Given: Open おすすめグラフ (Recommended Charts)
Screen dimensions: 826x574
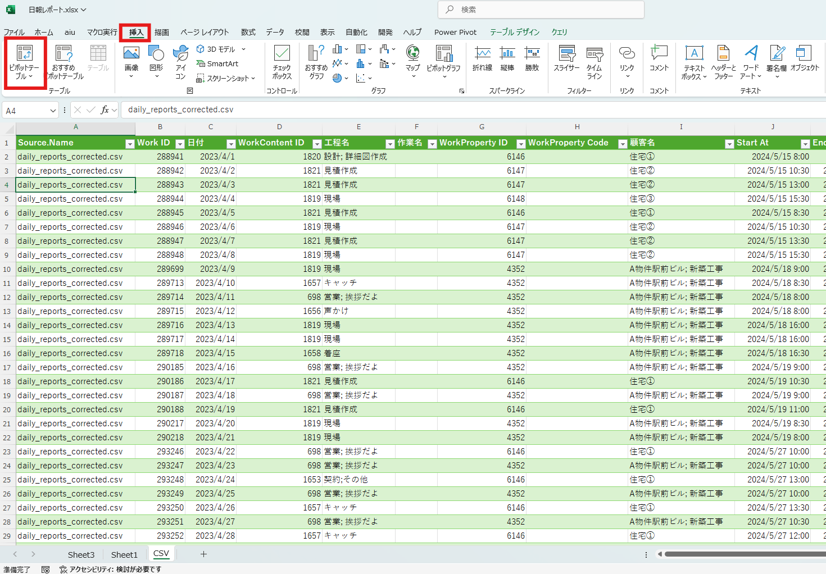Looking at the screenshot, I should point(316,62).
